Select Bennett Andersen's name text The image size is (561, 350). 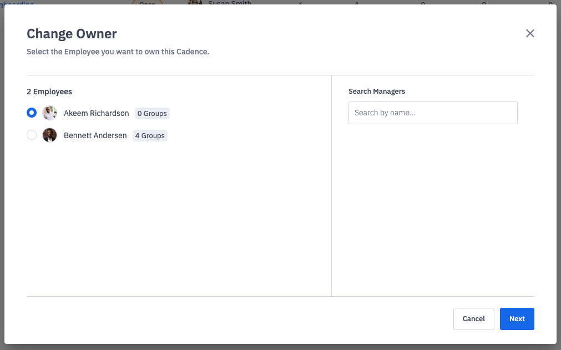point(94,135)
